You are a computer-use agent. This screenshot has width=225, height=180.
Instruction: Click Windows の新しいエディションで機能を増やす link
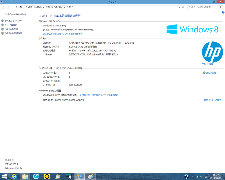point(62,34)
